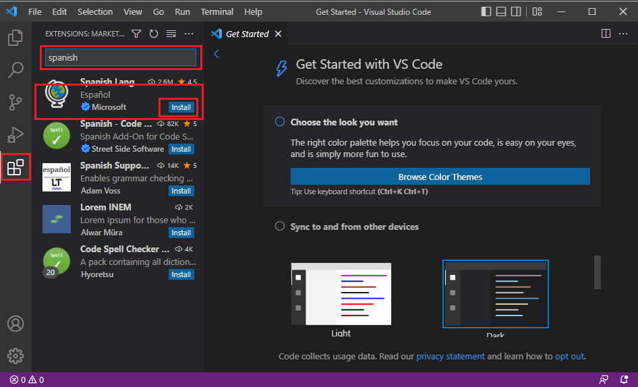Toggle bottom panel layout icon
This screenshot has height=387, width=638.
[x=501, y=11]
